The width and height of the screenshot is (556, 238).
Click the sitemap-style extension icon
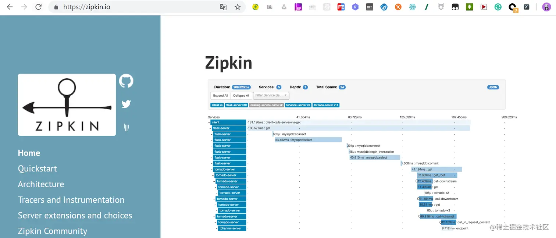284,7
